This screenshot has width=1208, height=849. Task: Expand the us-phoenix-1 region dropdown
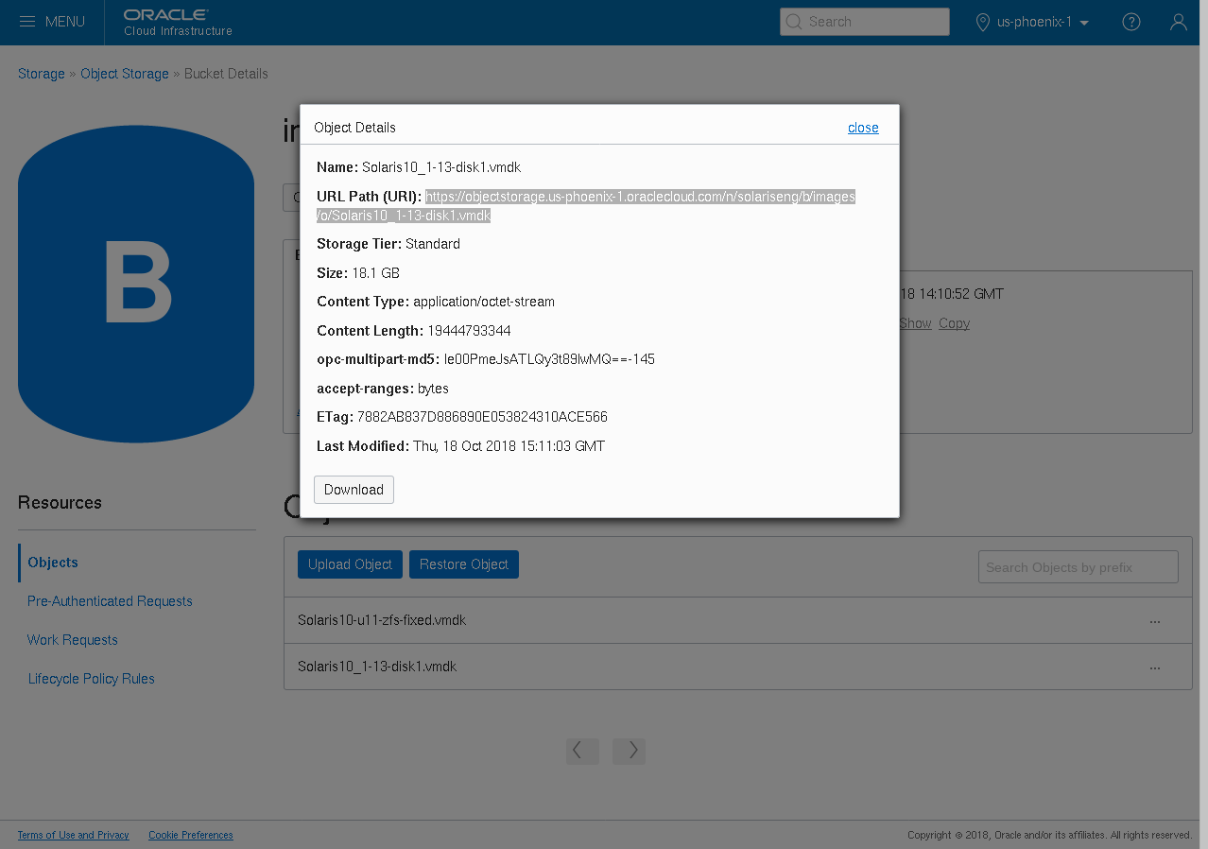click(1044, 22)
